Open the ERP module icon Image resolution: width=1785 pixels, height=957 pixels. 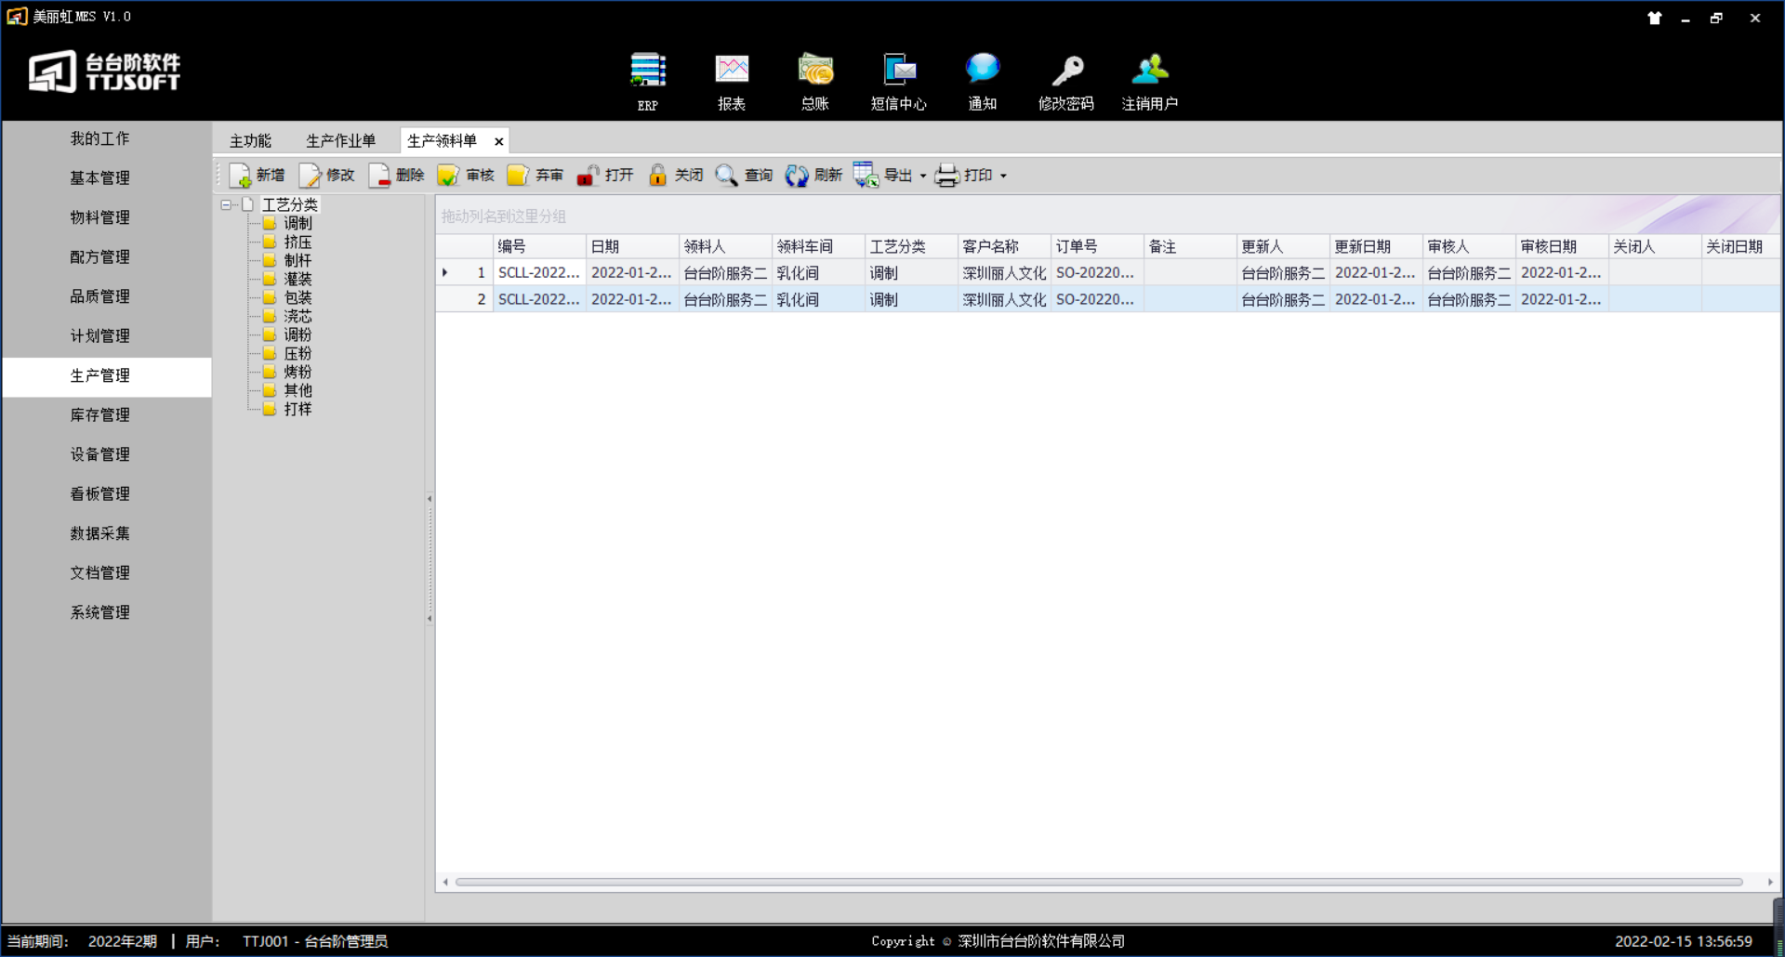click(x=648, y=72)
